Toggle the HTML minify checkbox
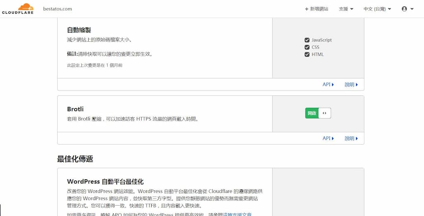 307,55
